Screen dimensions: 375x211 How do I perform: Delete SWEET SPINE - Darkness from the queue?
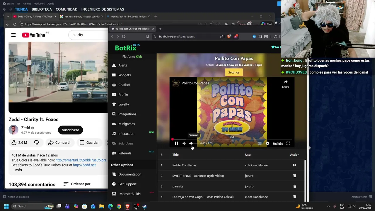pos(294,176)
